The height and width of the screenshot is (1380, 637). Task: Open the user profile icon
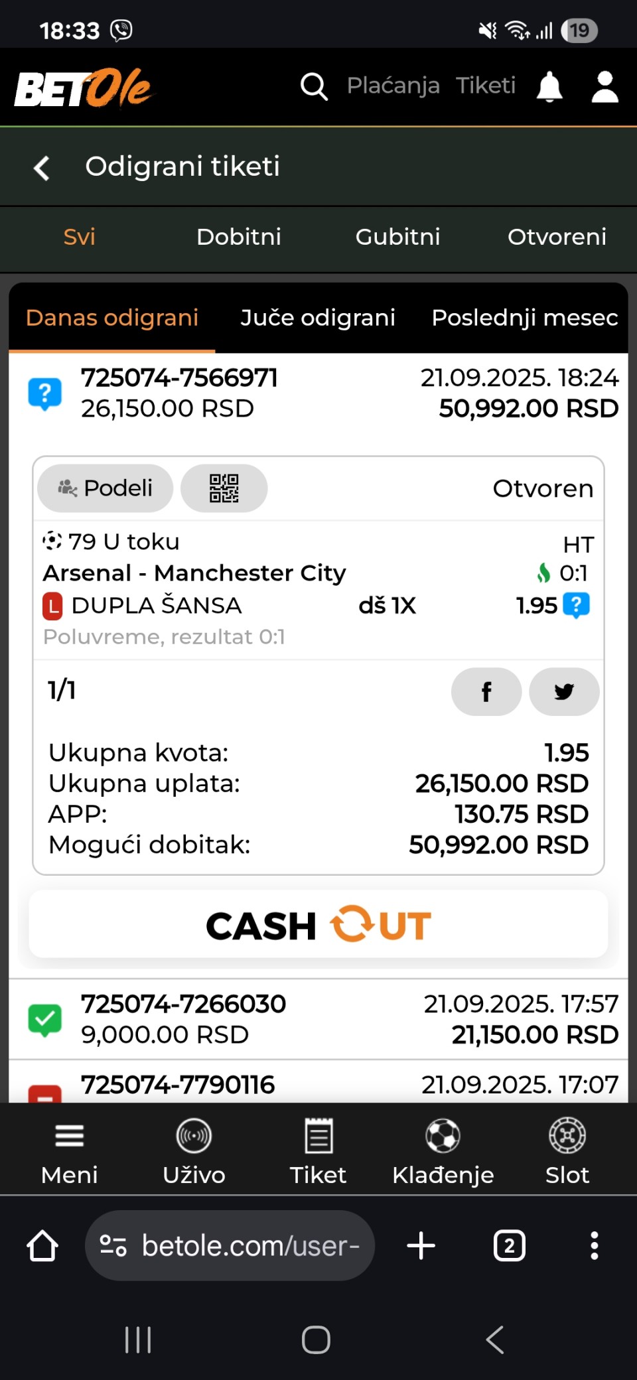(x=604, y=87)
